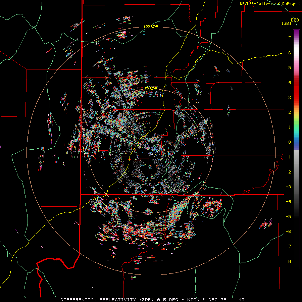Click the 5 dB tick label
Viewport: 302px width, 302px height.
point(290,67)
